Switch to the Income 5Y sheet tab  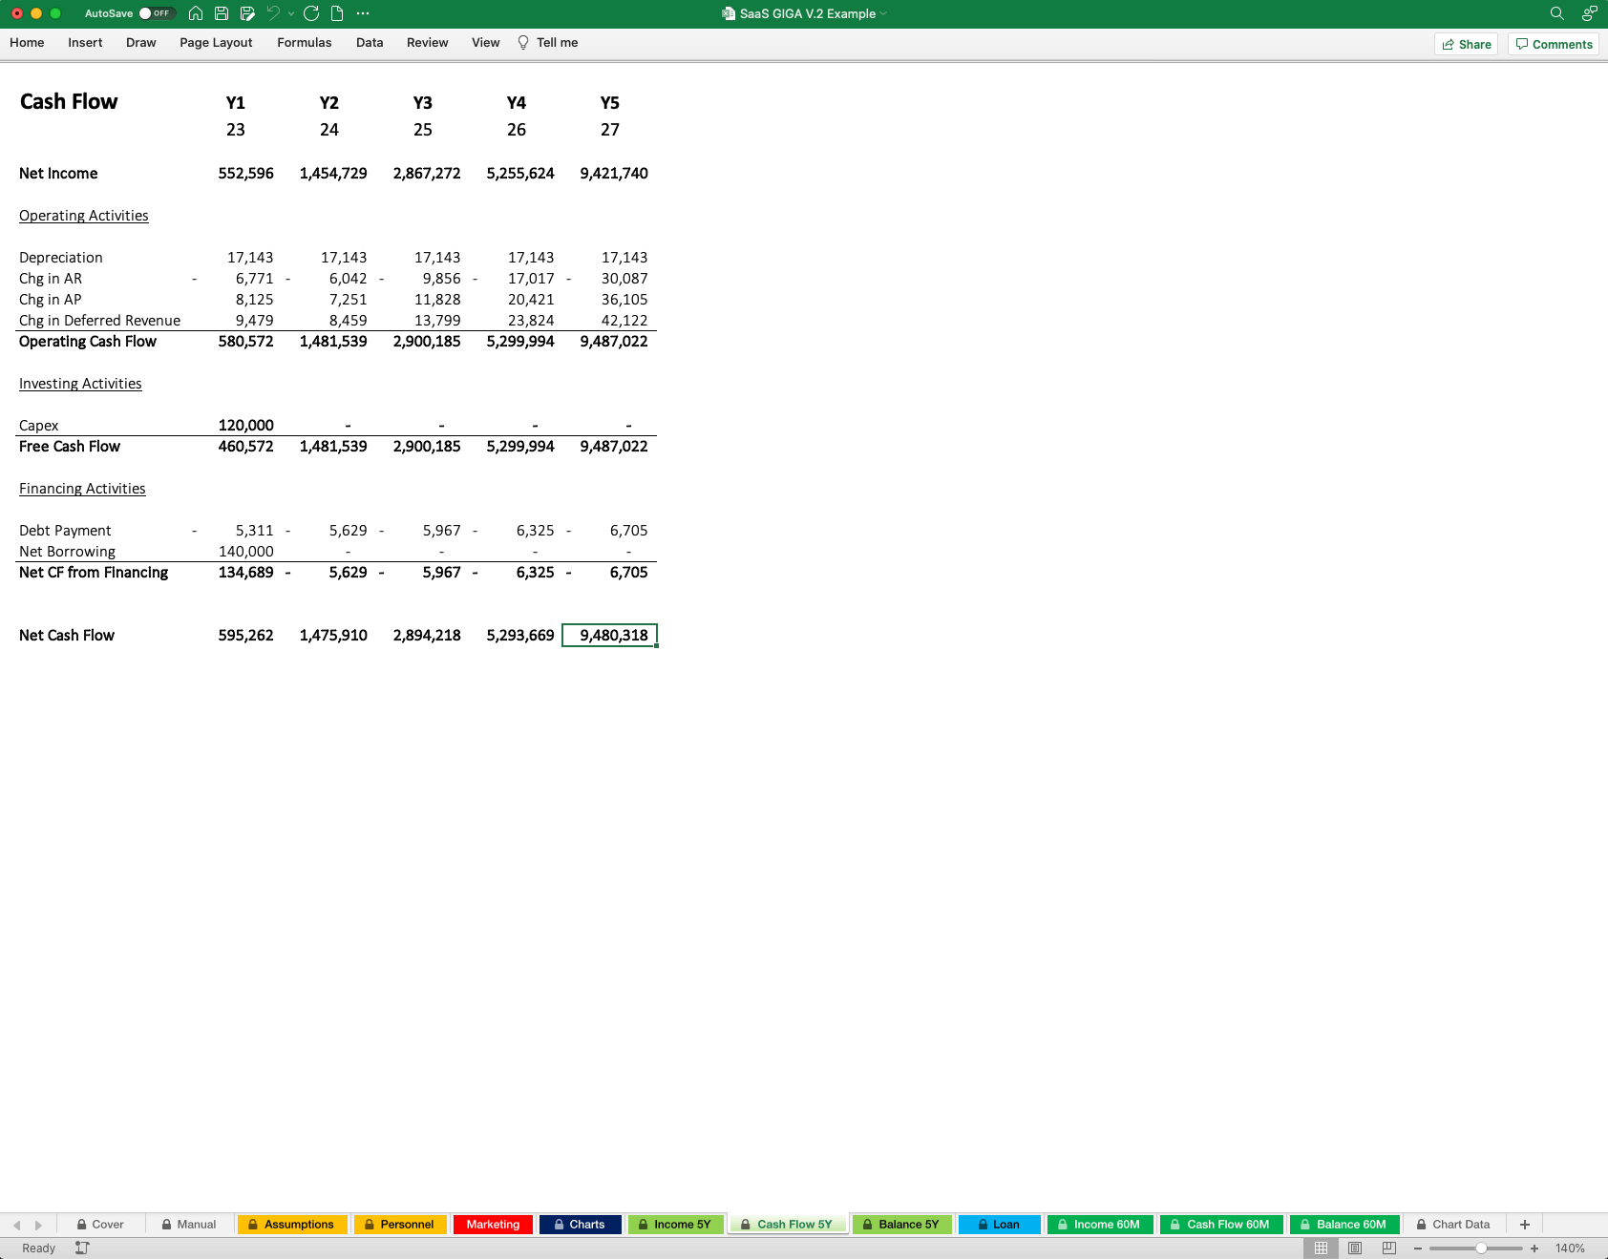click(x=675, y=1225)
